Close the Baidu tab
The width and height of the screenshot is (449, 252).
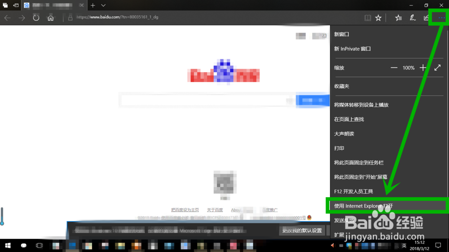tap(82, 5)
